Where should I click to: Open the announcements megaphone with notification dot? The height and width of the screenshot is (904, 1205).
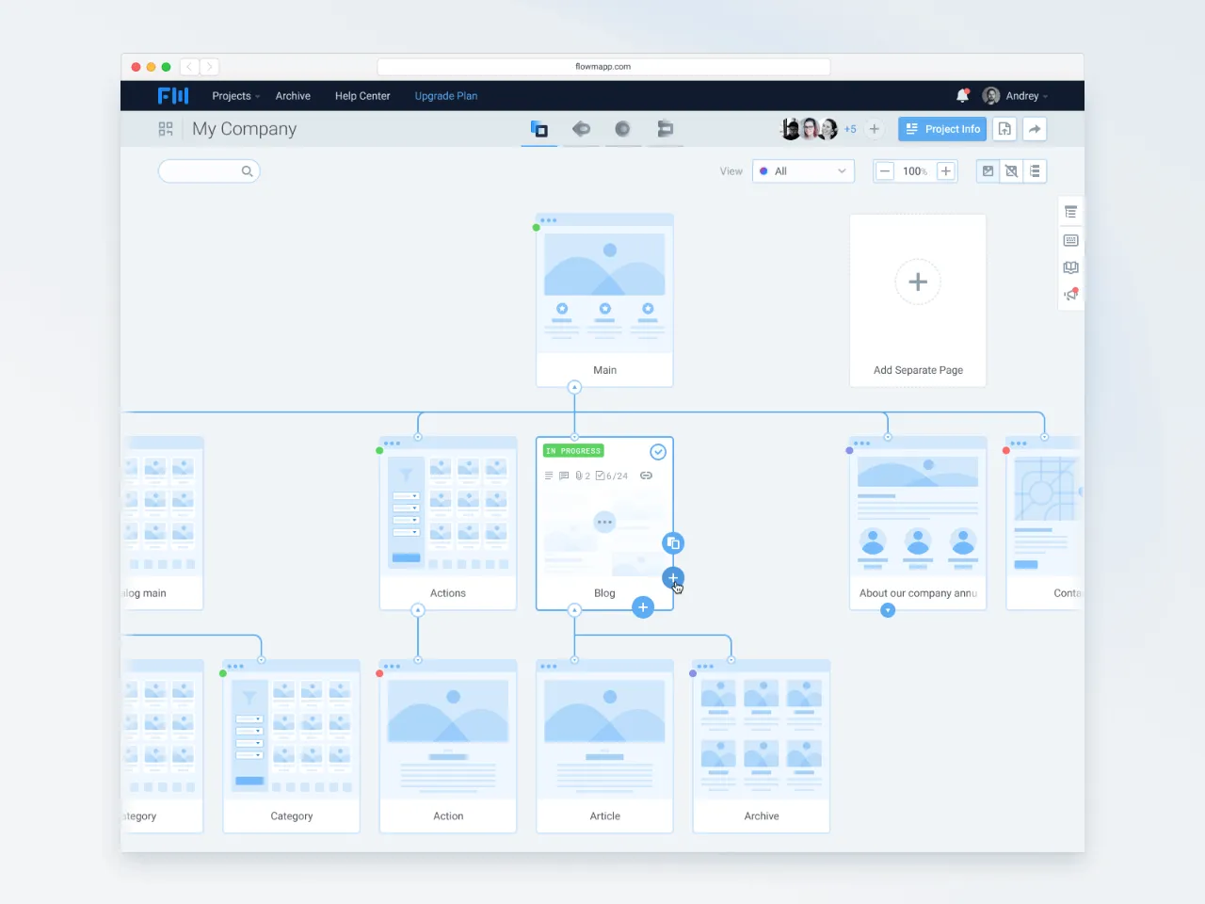(x=1069, y=294)
